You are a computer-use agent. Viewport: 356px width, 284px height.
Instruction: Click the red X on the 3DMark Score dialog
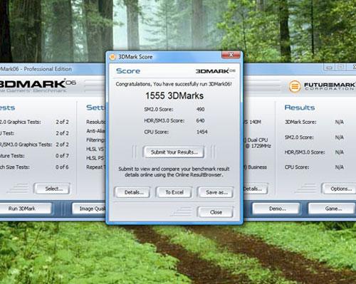[231, 55]
